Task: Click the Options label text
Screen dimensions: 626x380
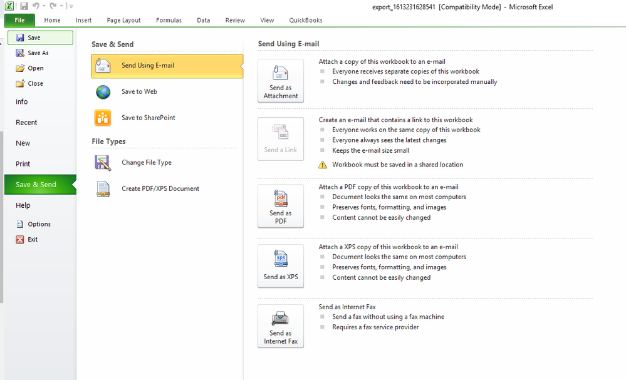Action: [x=39, y=225]
